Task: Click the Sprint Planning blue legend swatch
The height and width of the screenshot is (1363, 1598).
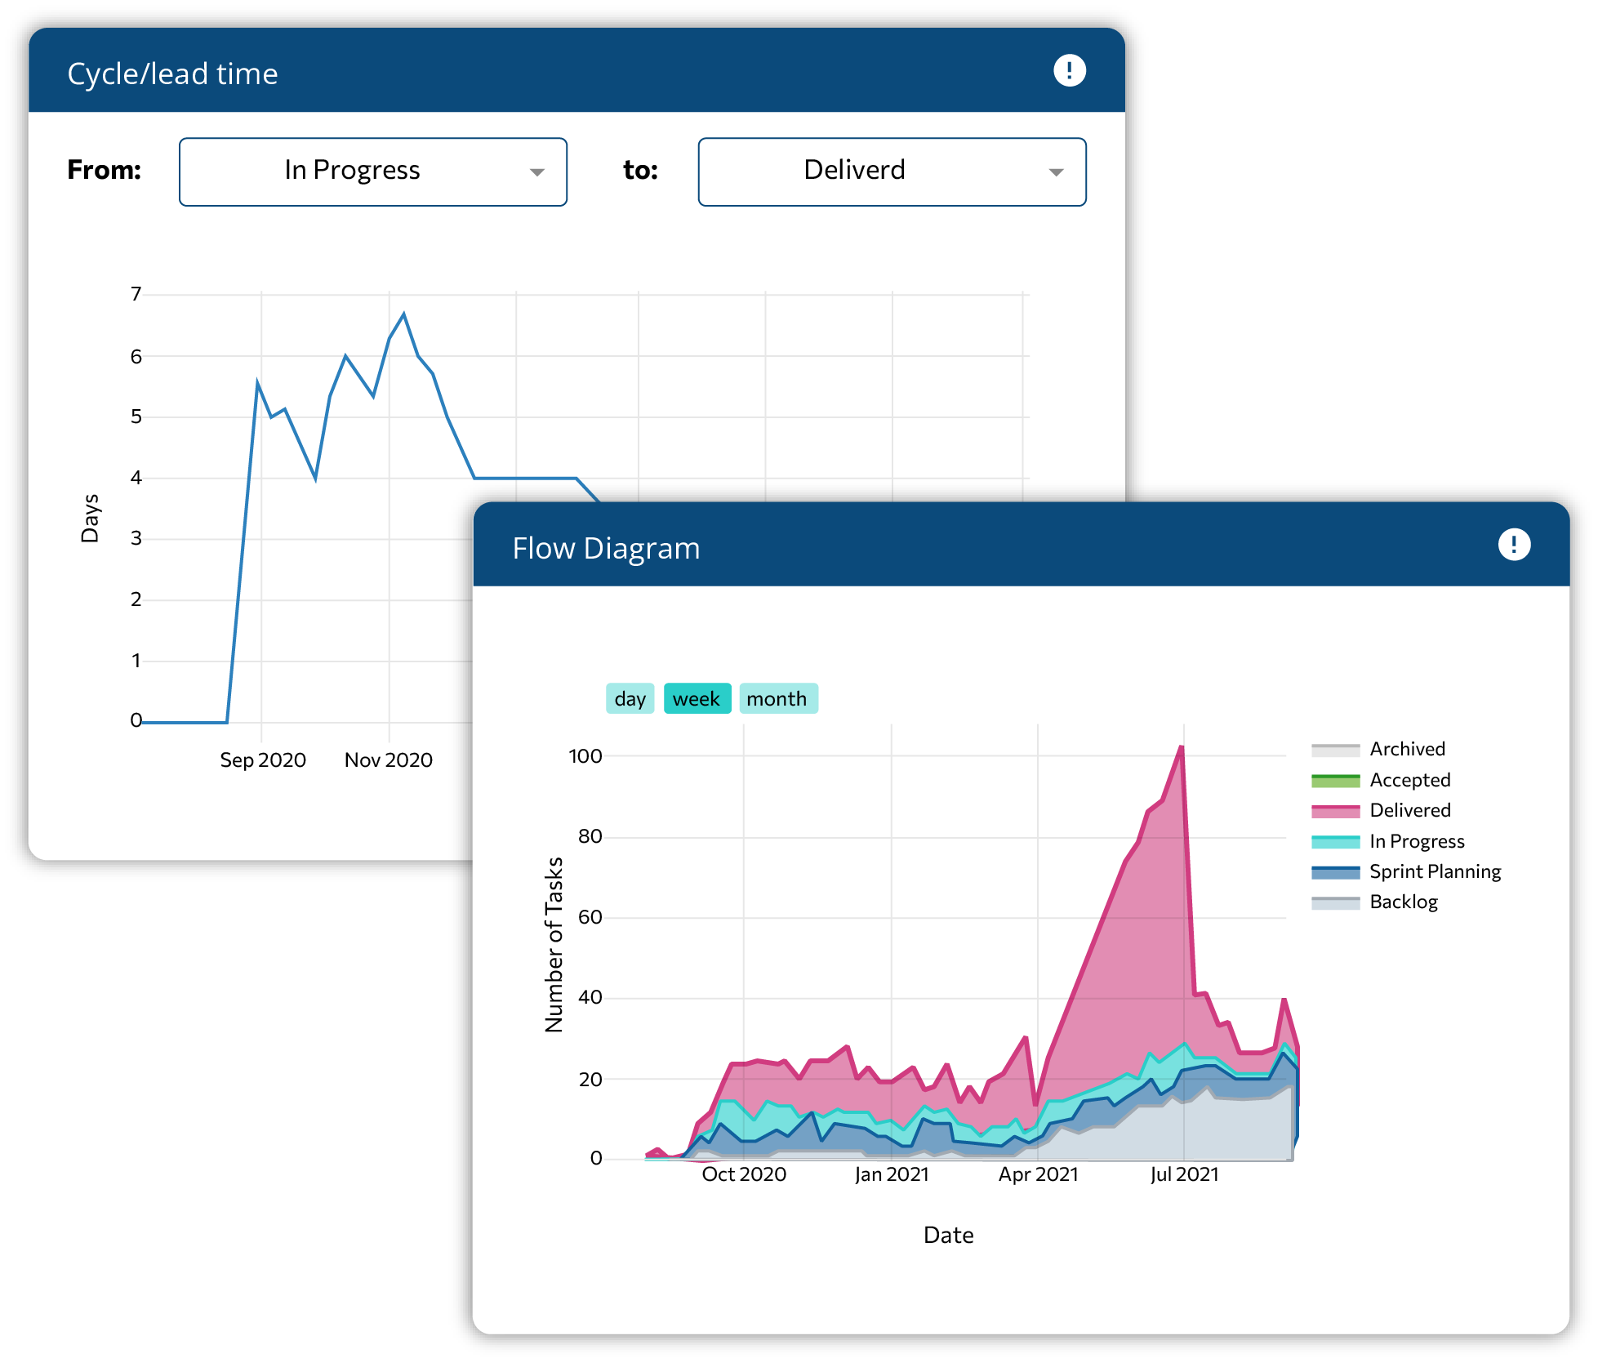Action: pyautogui.click(x=1335, y=872)
